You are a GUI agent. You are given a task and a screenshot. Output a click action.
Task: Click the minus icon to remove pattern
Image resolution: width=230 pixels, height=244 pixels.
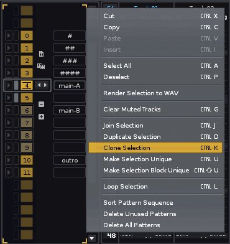pyautogui.click(x=41, y=104)
